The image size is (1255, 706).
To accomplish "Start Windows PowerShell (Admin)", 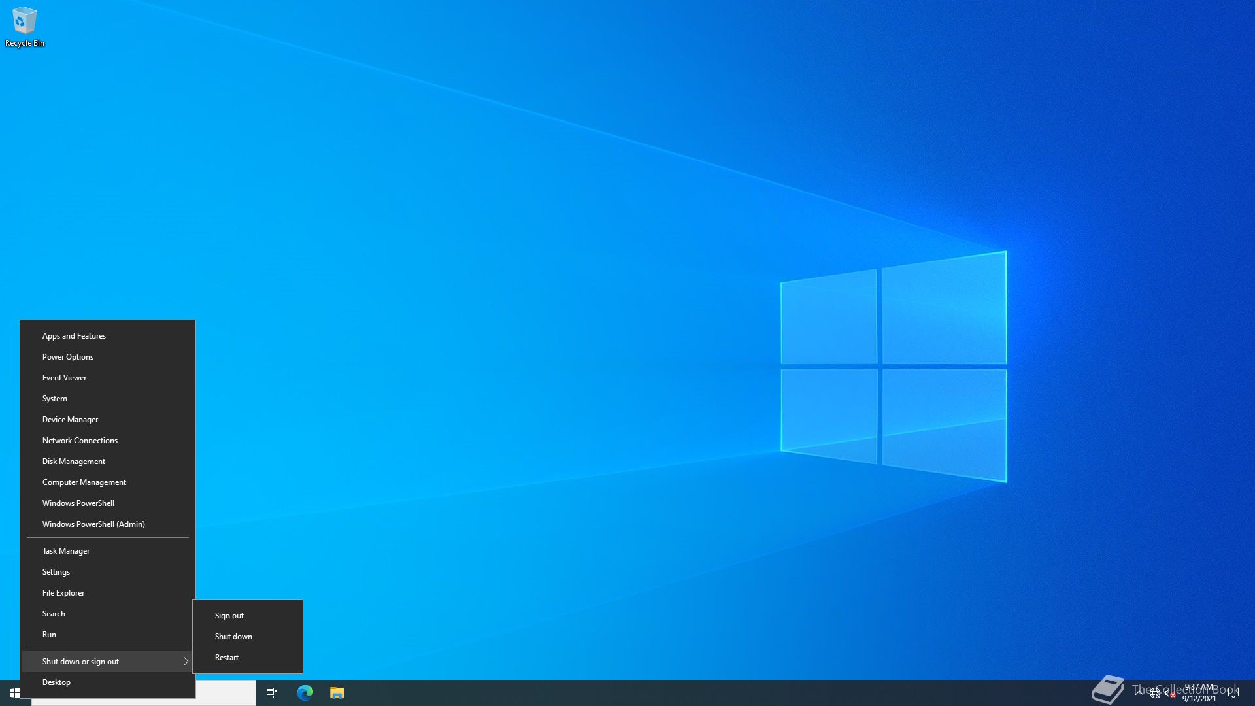I will (108, 524).
